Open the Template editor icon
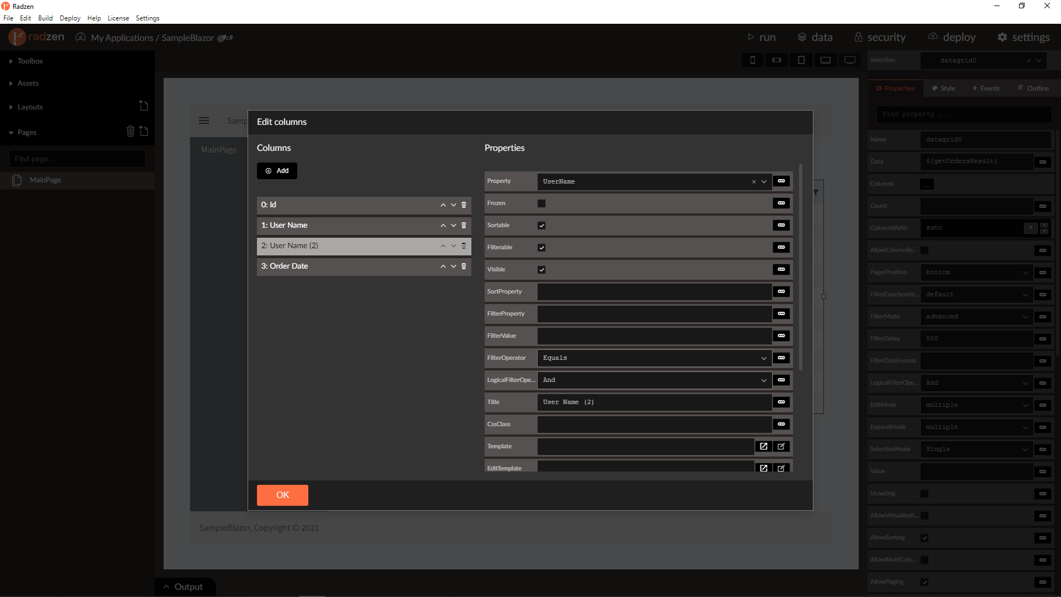Image resolution: width=1061 pixels, height=597 pixels. click(x=763, y=447)
